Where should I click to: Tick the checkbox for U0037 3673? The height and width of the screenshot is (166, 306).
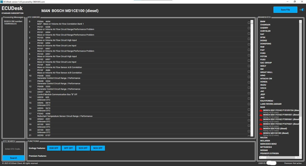249,93
